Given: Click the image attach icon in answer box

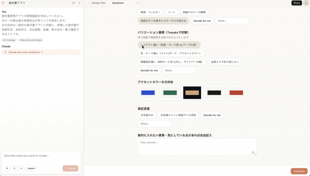Looking at the screenshot, I should click(x=253, y=152).
